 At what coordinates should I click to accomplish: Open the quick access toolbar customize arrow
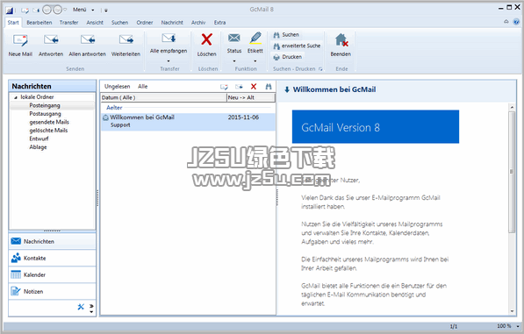[106, 11]
